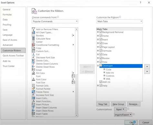Expand the Data tab tree node
153x125 pixels.
pyautogui.click(x=98, y=54)
